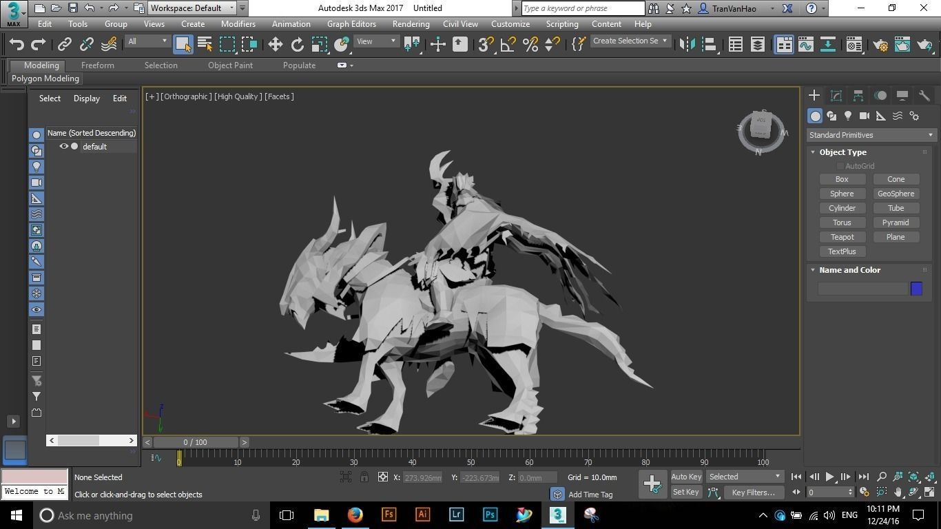Switch to the Freeform ribbon tab
The height and width of the screenshot is (529, 941).
(97, 65)
